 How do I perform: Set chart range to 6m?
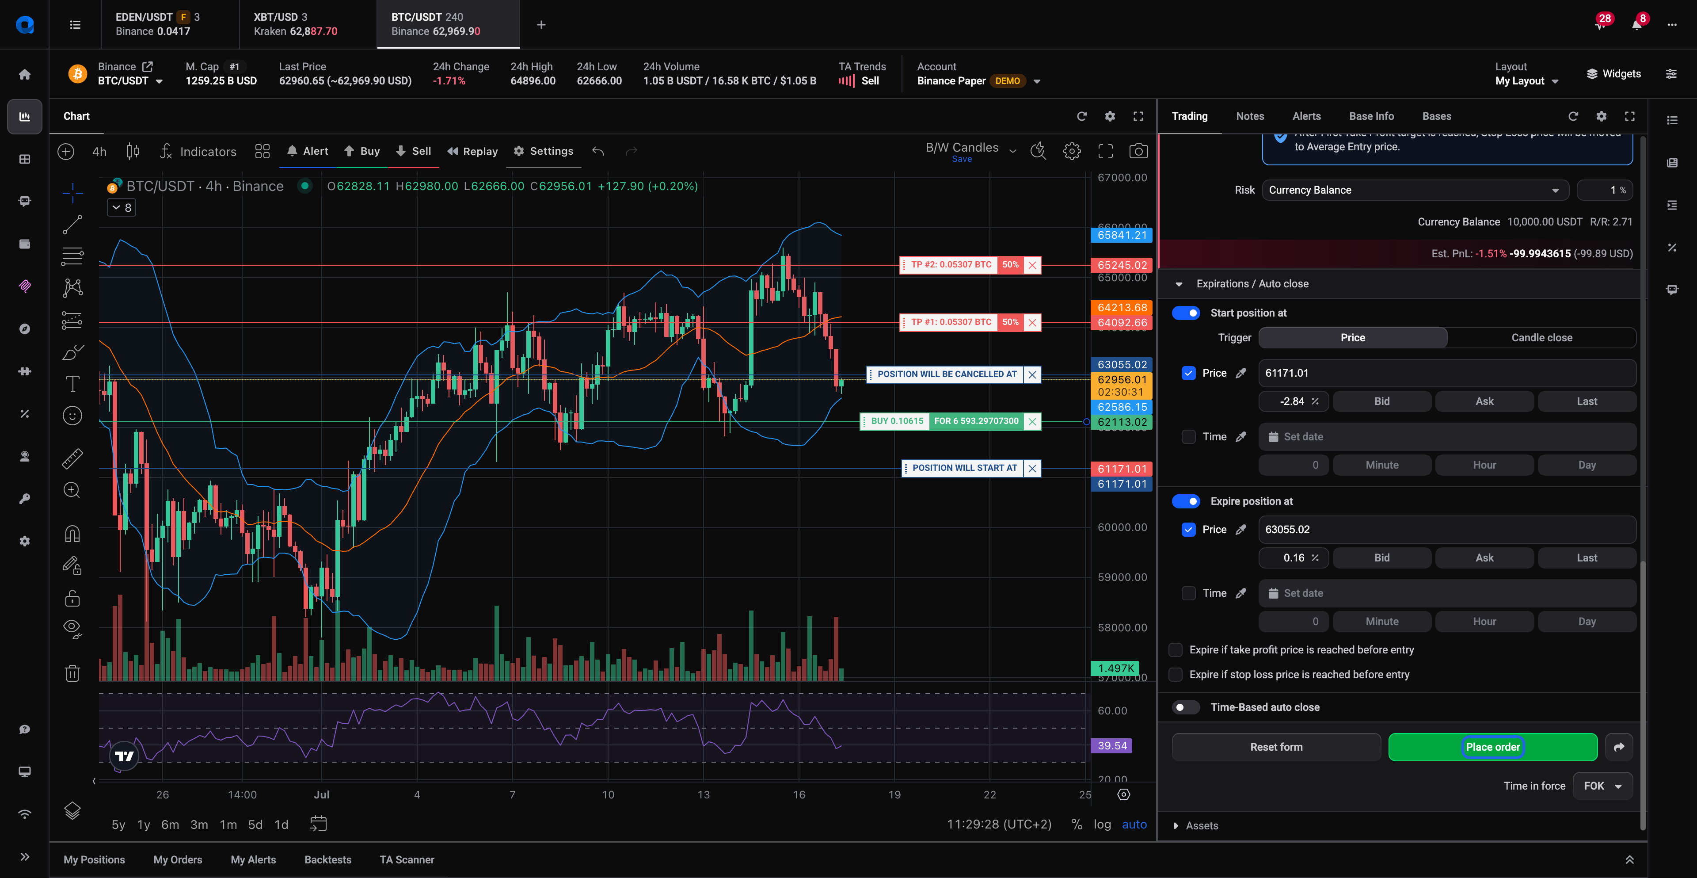[x=170, y=825]
